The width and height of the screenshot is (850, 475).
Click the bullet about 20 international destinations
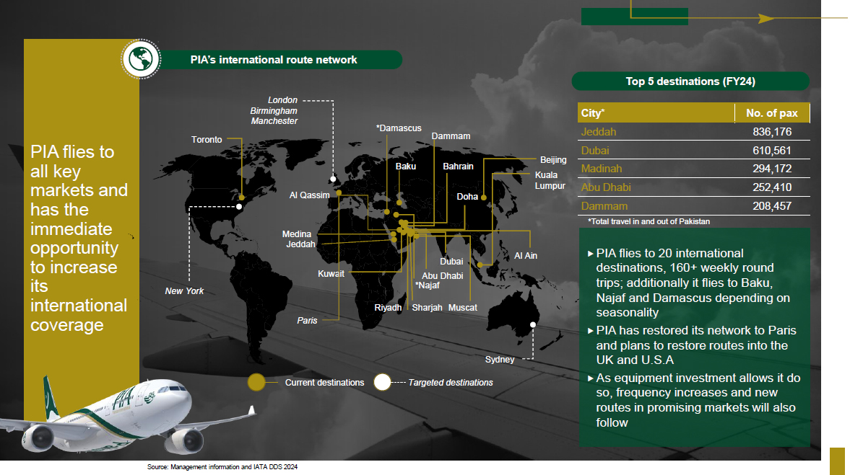tap(693, 283)
